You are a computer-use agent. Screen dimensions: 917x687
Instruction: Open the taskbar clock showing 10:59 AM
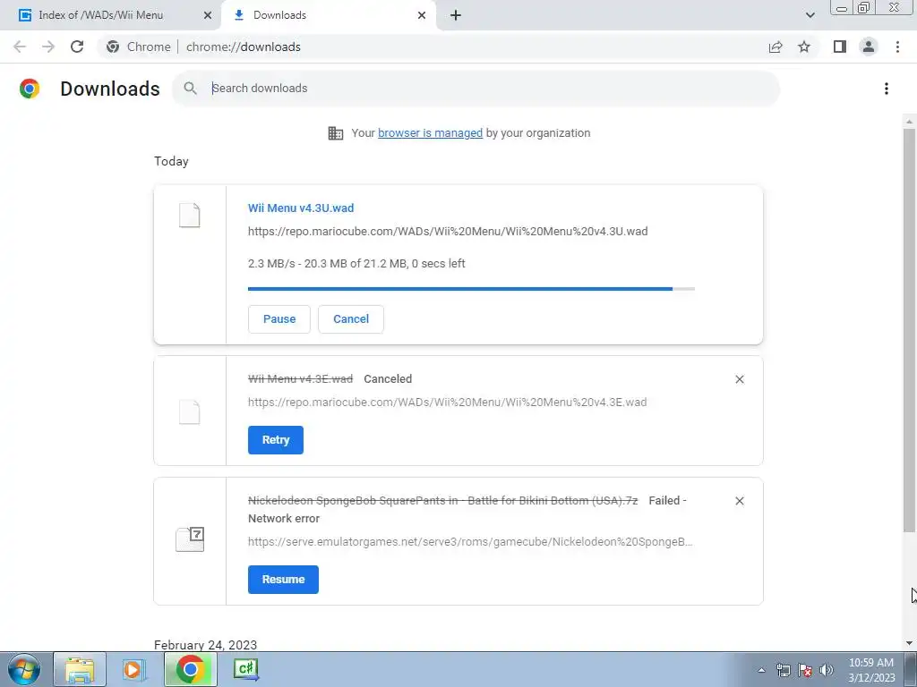point(871,670)
